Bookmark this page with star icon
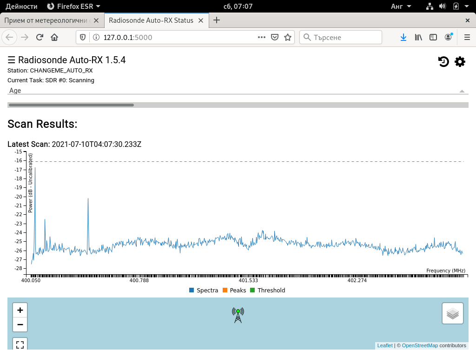 pos(288,37)
